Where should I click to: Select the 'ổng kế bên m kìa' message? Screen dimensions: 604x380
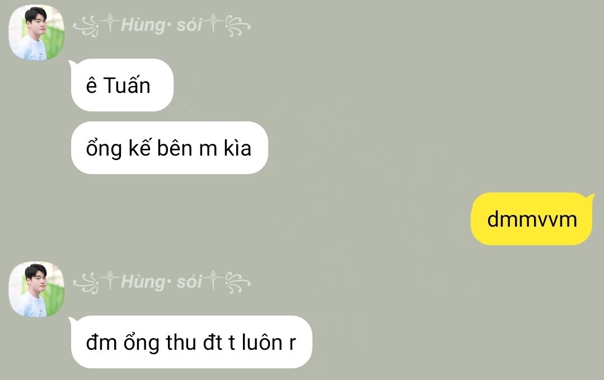pos(170,148)
